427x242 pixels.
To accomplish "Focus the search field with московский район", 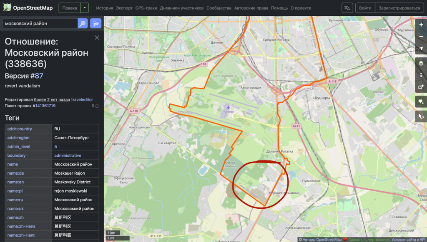I will click(x=40, y=24).
